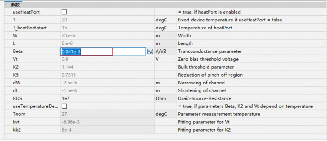Click the T value 20

click(64, 20)
